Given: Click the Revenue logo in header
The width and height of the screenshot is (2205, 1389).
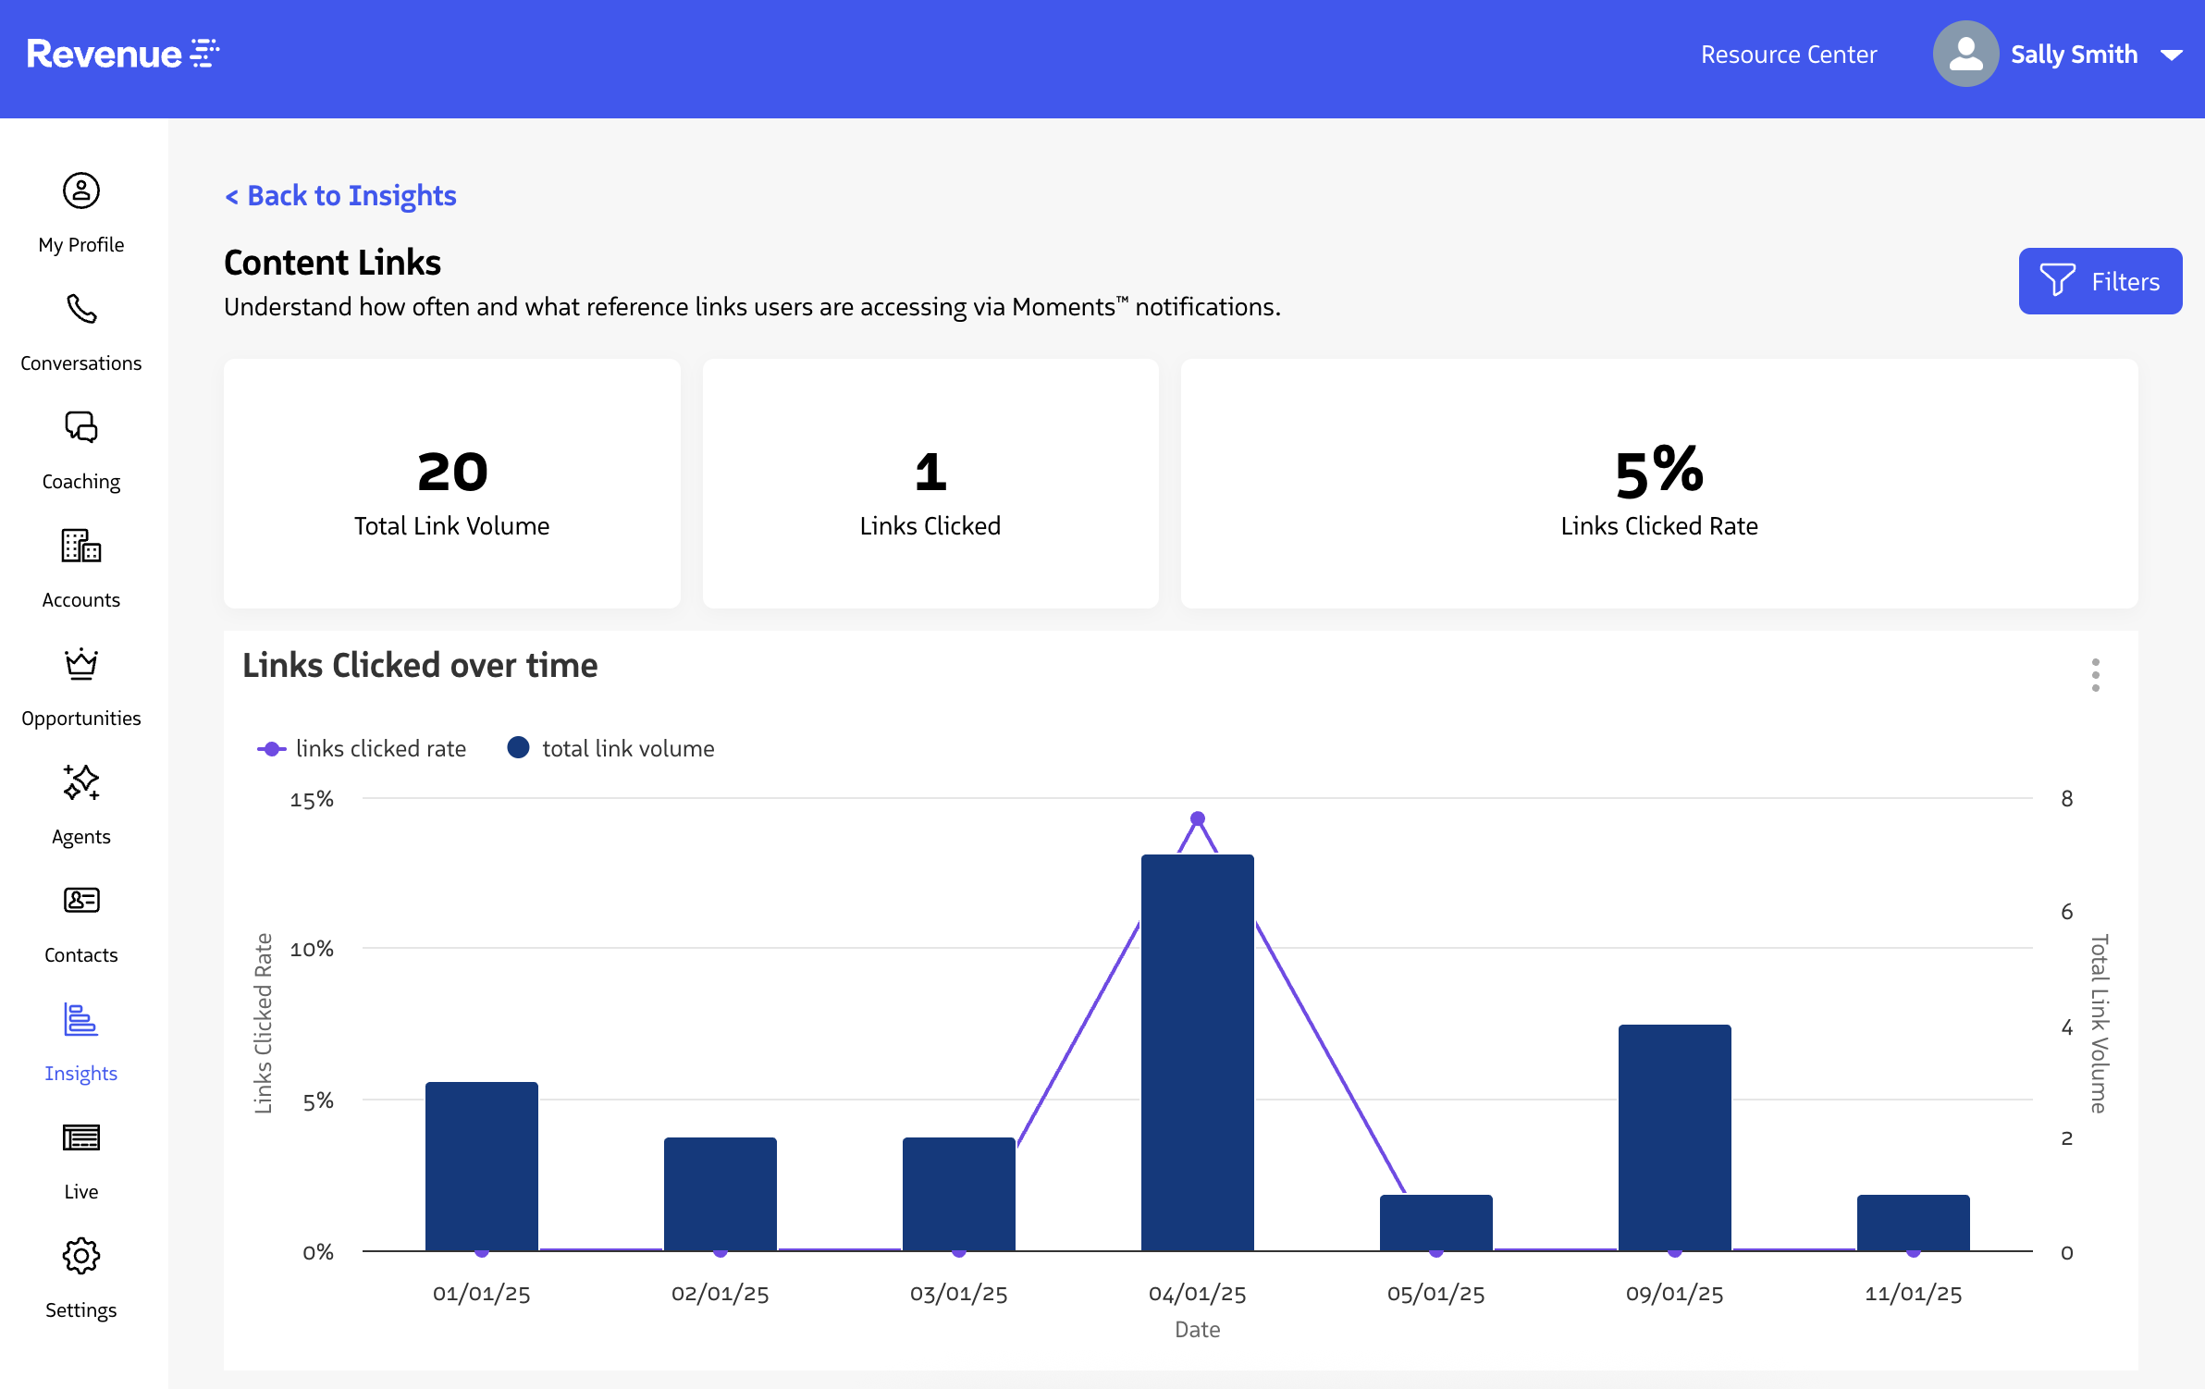Looking at the screenshot, I should coord(122,55).
